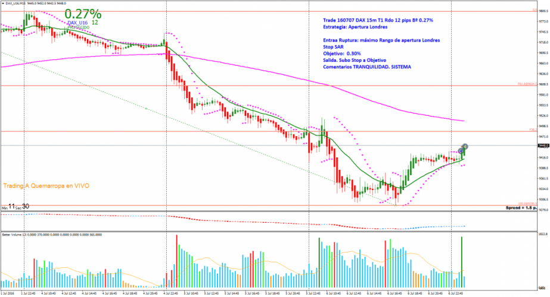Screen dimensions: 550x297
Task: Click the tallest green volume bar at far right
Action: (x=462, y=255)
